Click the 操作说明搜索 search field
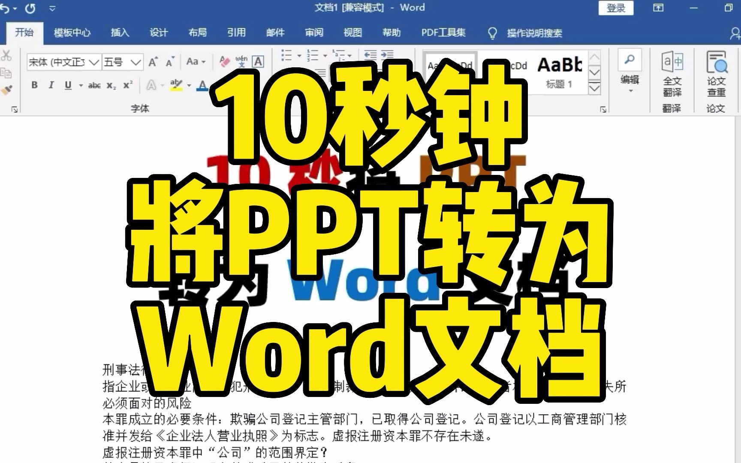The height and width of the screenshot is (463, 741). (x=535, y=33)
